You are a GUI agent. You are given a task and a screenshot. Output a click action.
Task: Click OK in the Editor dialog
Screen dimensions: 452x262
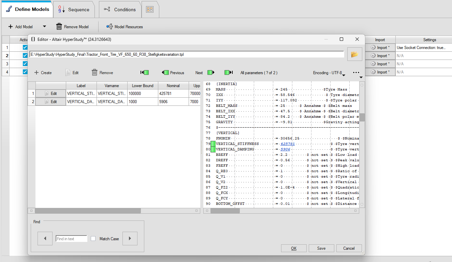[x=294, y=248]
